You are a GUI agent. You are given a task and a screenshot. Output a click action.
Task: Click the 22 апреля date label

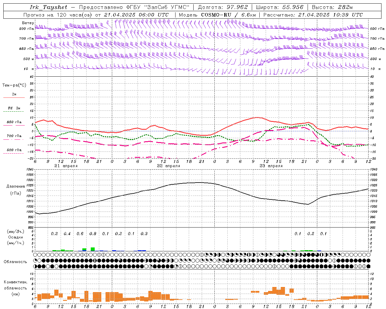point(168,166)
